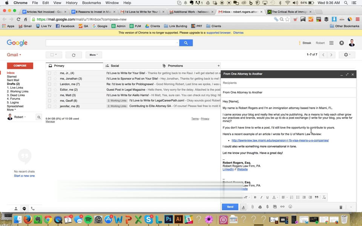Image resolution: width=362 pixels, height=226 pixels.
Task: Go to the newer messages page arrow
Action: pos(323,55)
